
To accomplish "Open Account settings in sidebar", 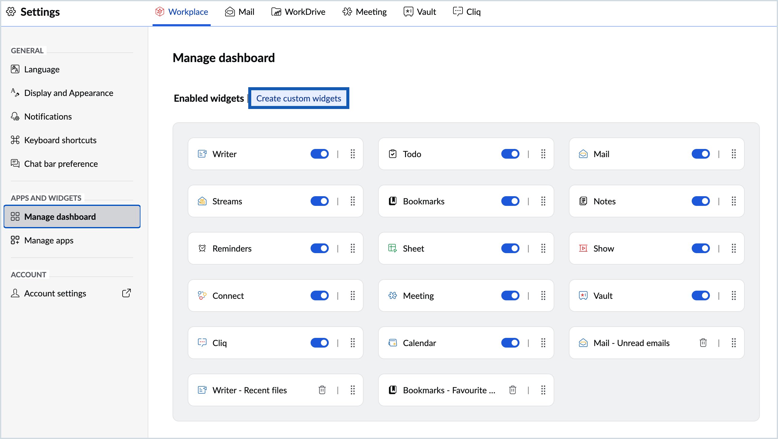I will (x=72, y=293).
